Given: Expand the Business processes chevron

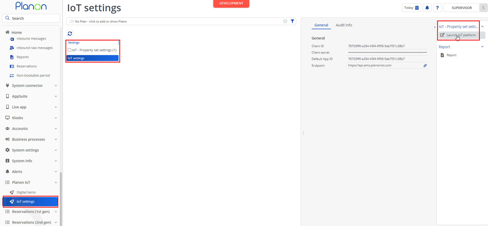Looking at the screenshot, I should [56, 139].
